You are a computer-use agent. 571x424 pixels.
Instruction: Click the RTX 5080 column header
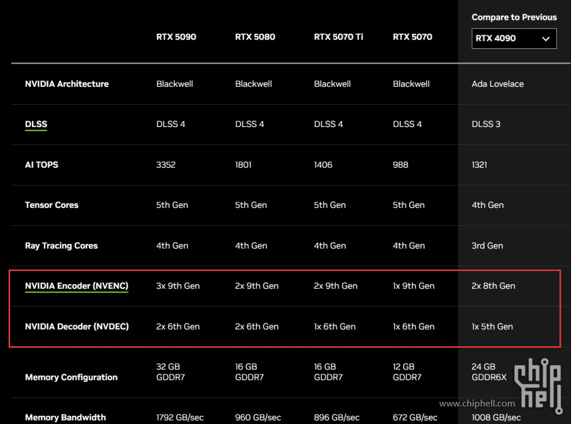[255, 37]
